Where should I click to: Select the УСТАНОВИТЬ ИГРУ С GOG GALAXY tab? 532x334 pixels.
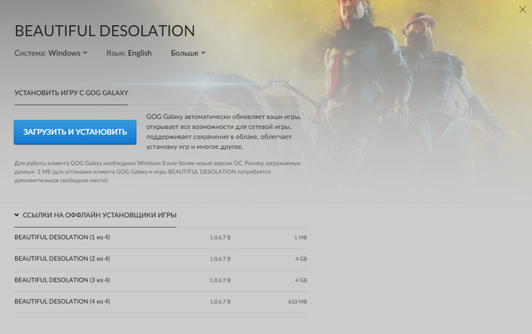(71, 93)
